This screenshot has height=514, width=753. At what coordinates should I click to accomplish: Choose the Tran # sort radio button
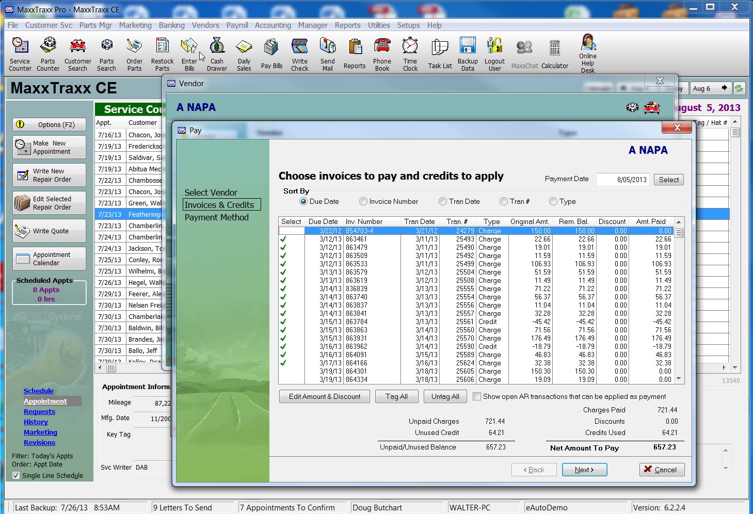coord(504,201)
